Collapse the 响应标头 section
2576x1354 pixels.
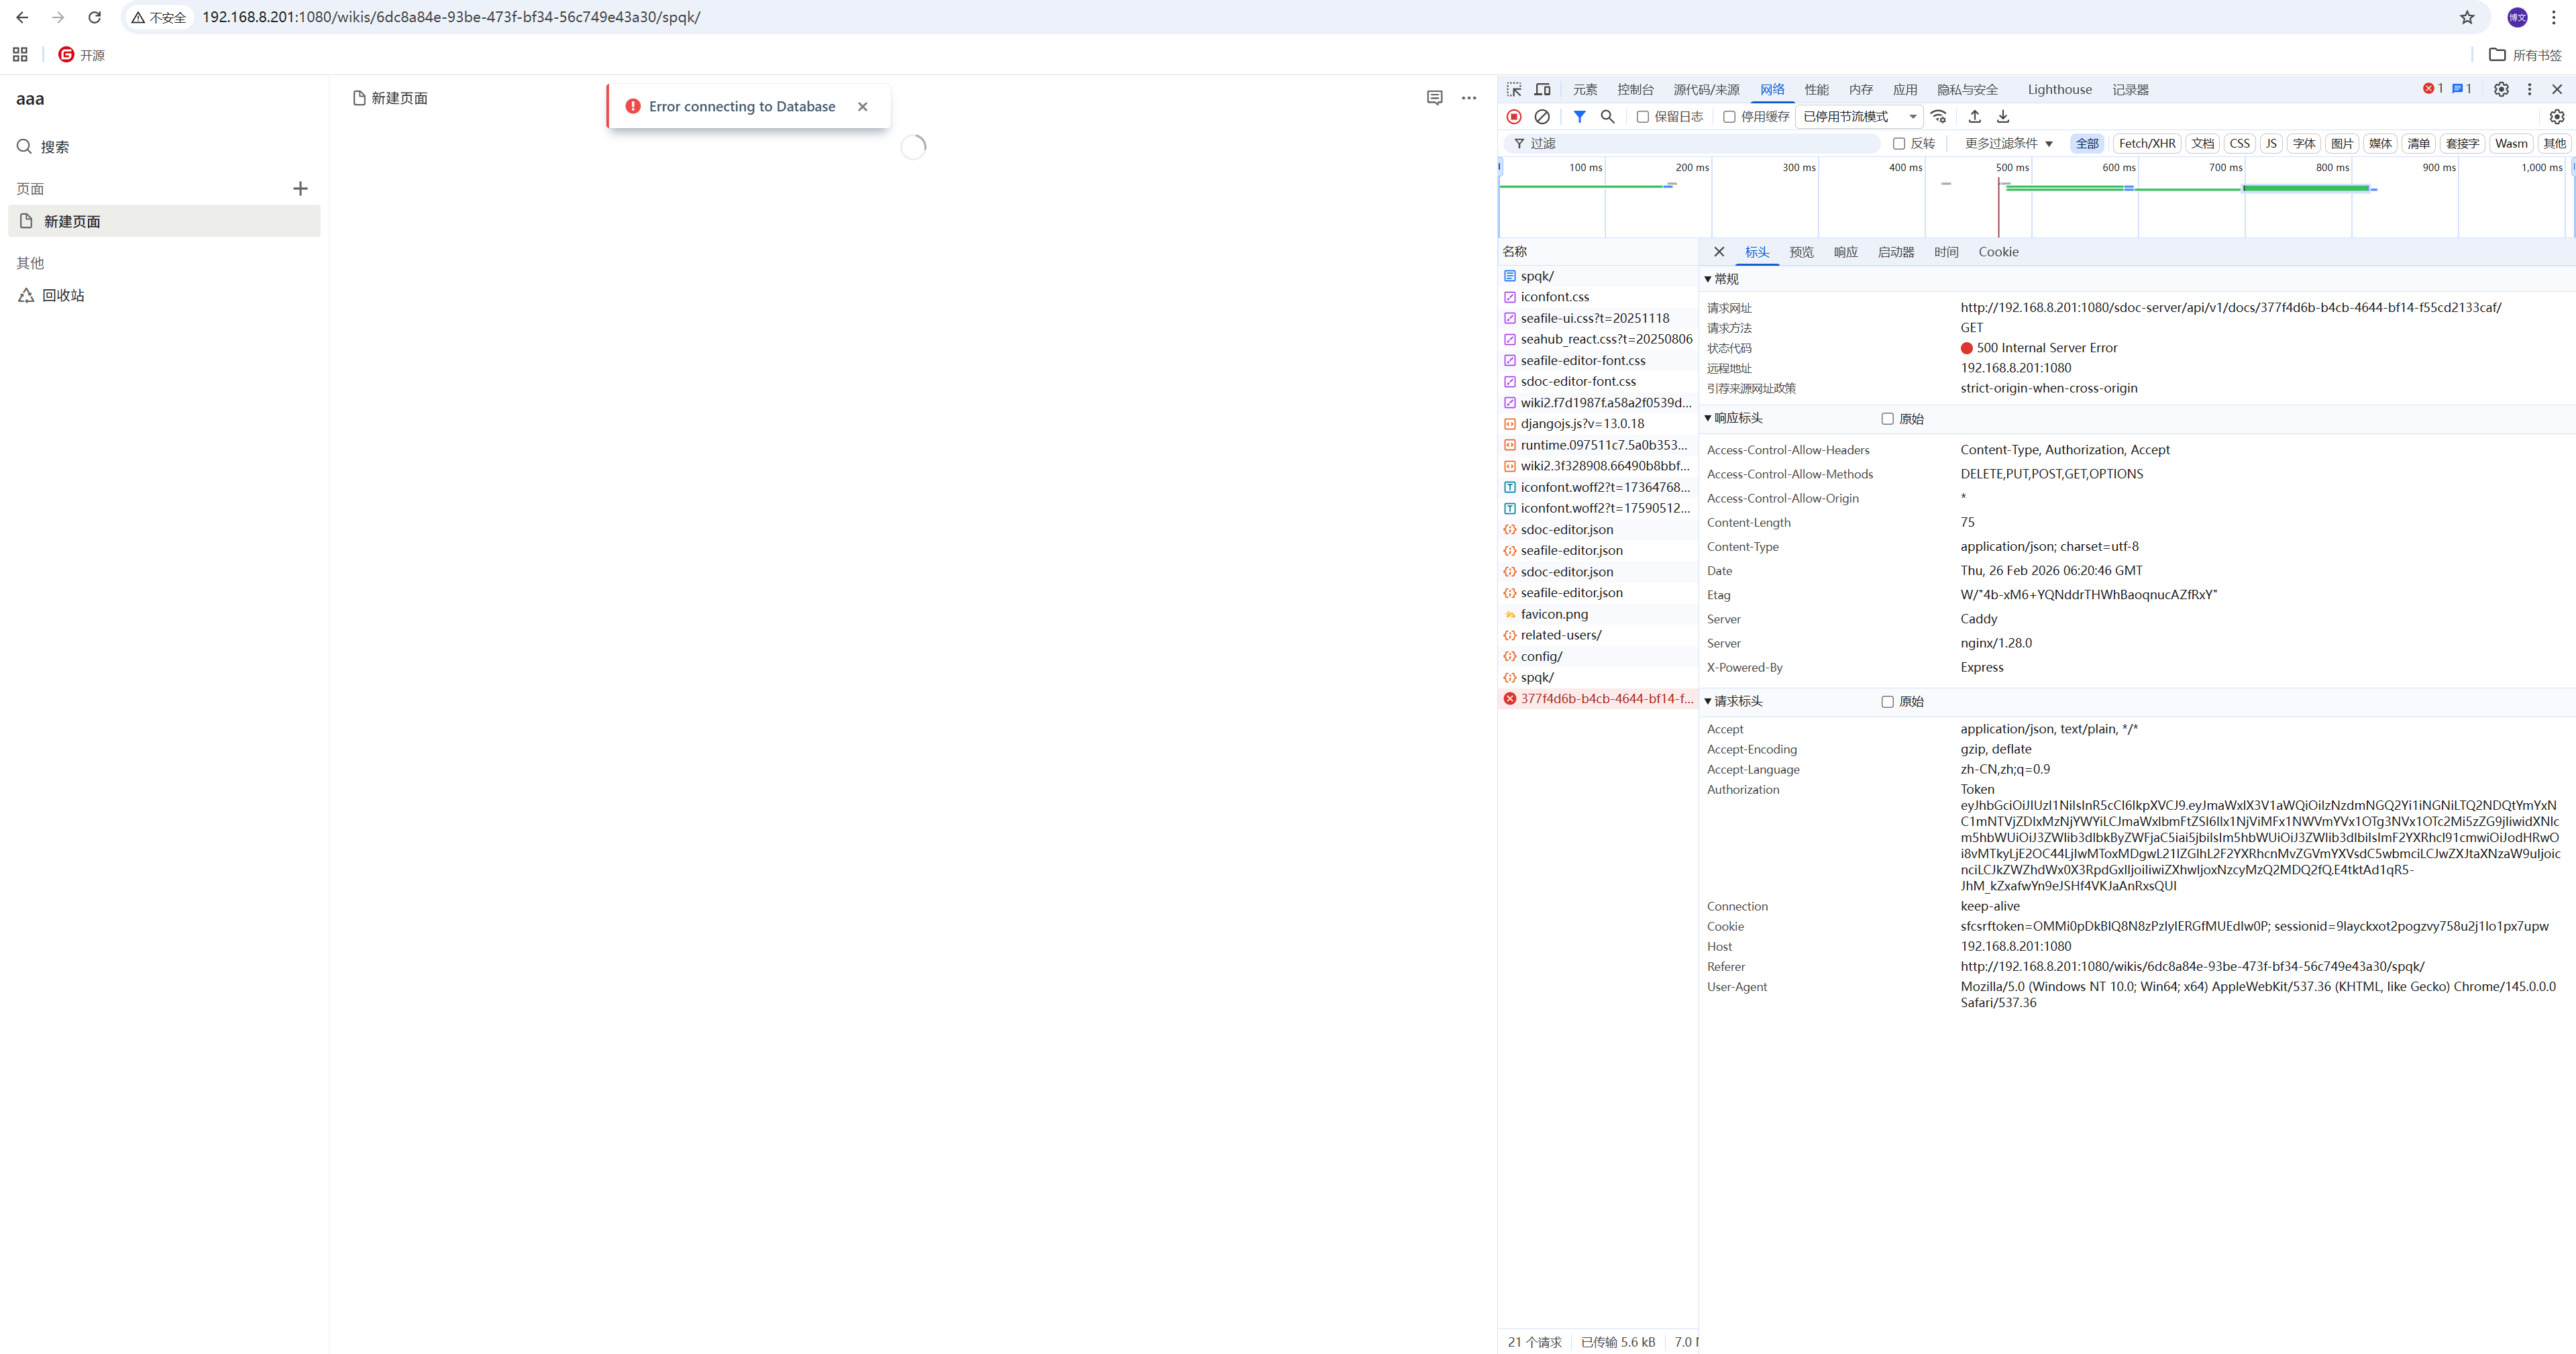[1708, 418]
